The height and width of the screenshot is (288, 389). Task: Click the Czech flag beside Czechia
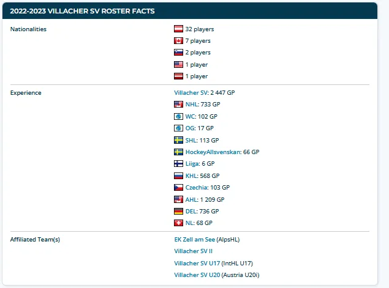178,187
